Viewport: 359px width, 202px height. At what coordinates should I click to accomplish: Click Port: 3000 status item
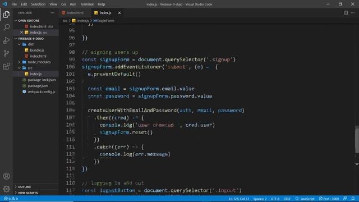click(329, 199)
